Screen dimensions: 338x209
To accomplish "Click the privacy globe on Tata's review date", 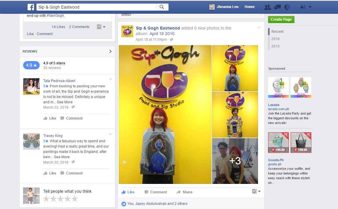I will [73, 107].
